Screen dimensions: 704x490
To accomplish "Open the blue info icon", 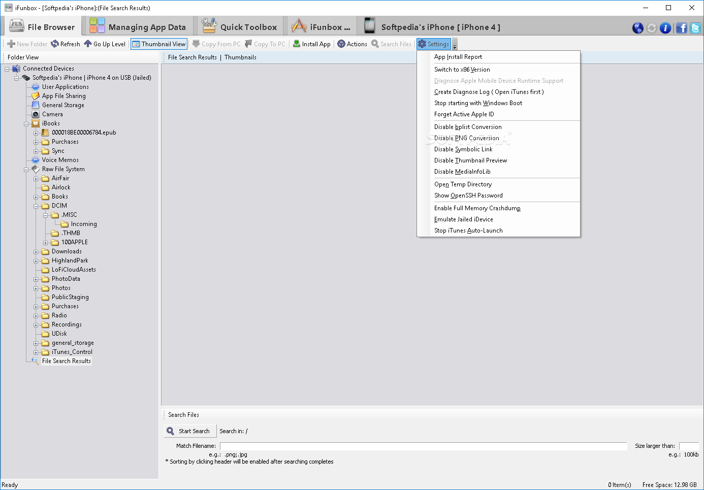I will [665, 28].
